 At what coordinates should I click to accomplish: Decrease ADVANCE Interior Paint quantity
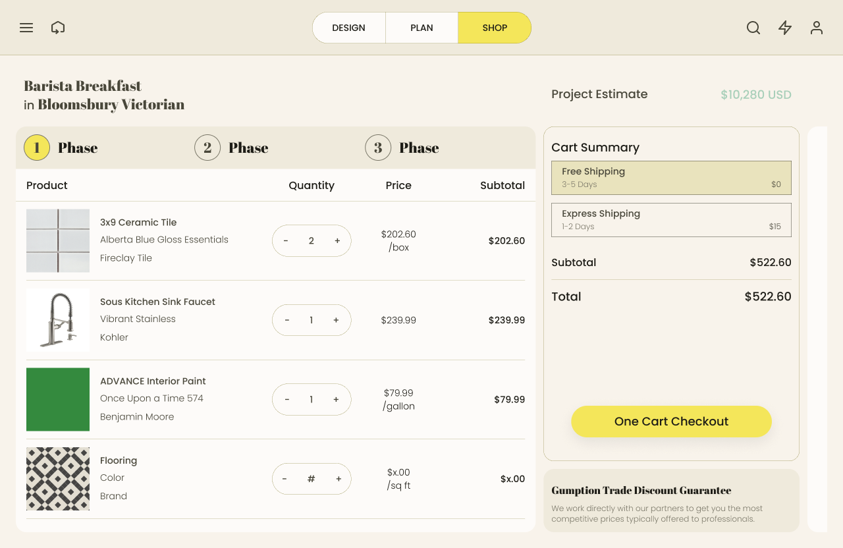tap(287, 400)
